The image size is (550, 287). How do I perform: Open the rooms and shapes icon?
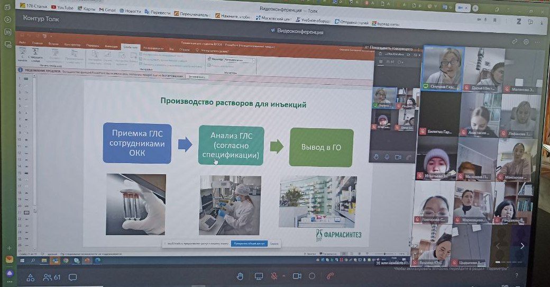(x=31, y=277)
